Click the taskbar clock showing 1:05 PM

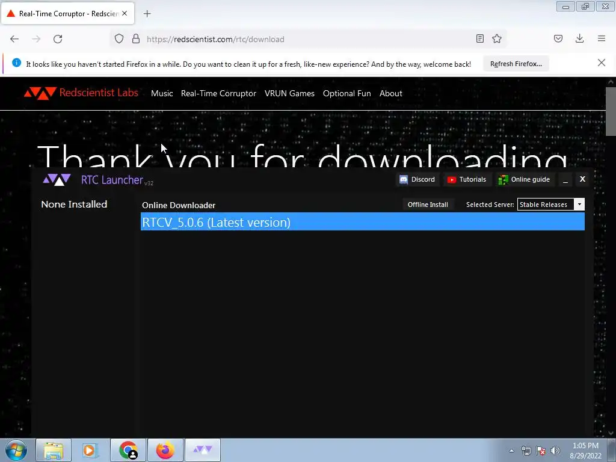tap(585, 451)
